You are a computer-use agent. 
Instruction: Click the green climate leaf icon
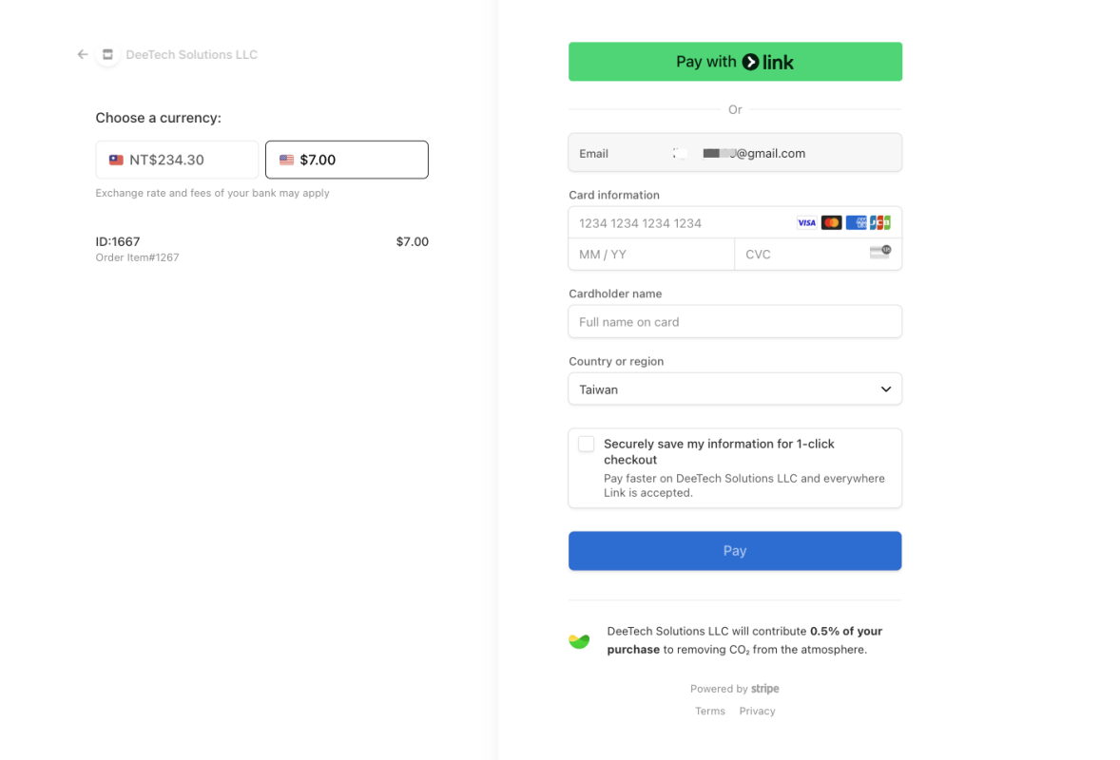coord(579,641)
